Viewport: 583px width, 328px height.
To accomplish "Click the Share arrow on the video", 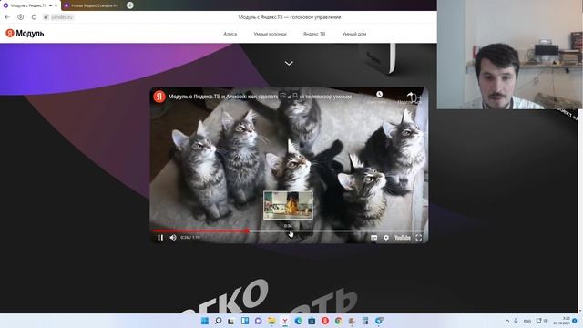I will pyautogui.click(x=411, y=97).
